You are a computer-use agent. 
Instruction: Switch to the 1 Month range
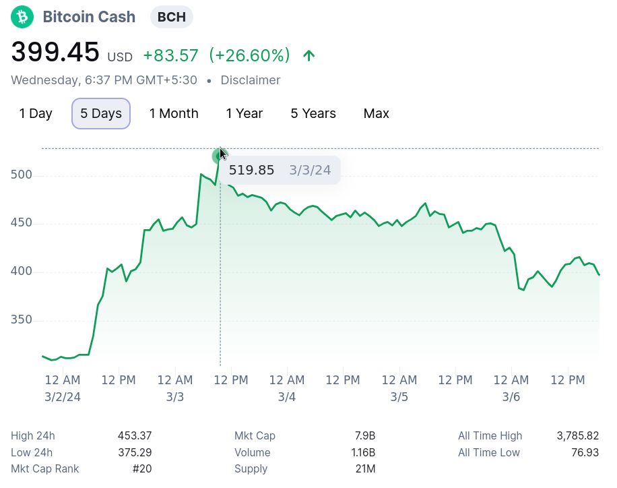pyautogui.click(x=174, y=113)
